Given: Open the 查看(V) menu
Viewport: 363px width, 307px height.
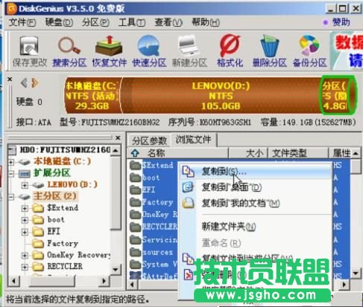Looking at the screenshot, I should point(168,22).
